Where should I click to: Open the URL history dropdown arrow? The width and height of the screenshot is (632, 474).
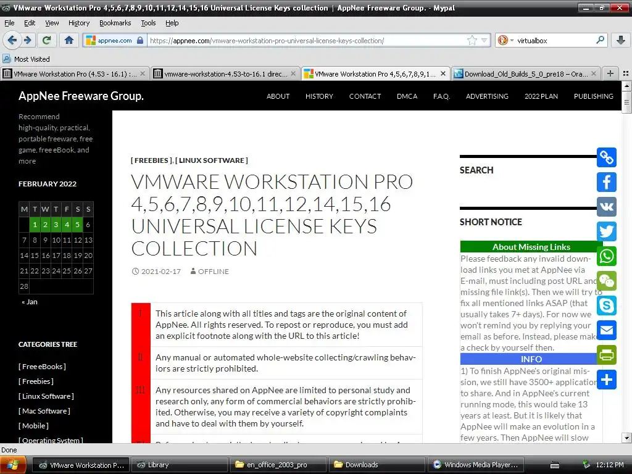[484, 40]
